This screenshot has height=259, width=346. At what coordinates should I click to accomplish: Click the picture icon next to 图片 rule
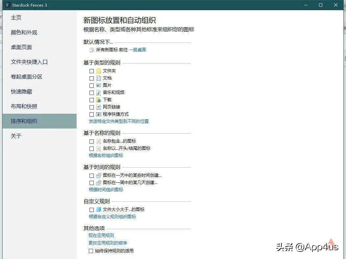point(99,85)
